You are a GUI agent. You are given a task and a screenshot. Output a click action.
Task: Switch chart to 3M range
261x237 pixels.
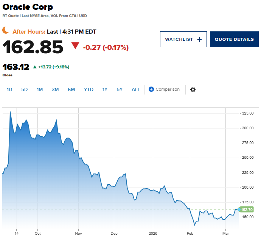(55, 90)
